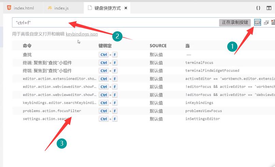Select the settings.action.search row
The image size is (275, 167).
[143, 119]
